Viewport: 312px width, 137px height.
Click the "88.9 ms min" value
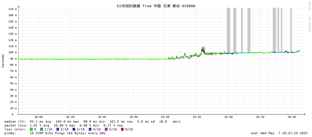tap(94, 121)
